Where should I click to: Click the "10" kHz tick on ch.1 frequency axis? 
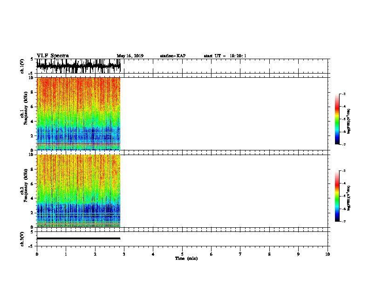pos(31,78)
